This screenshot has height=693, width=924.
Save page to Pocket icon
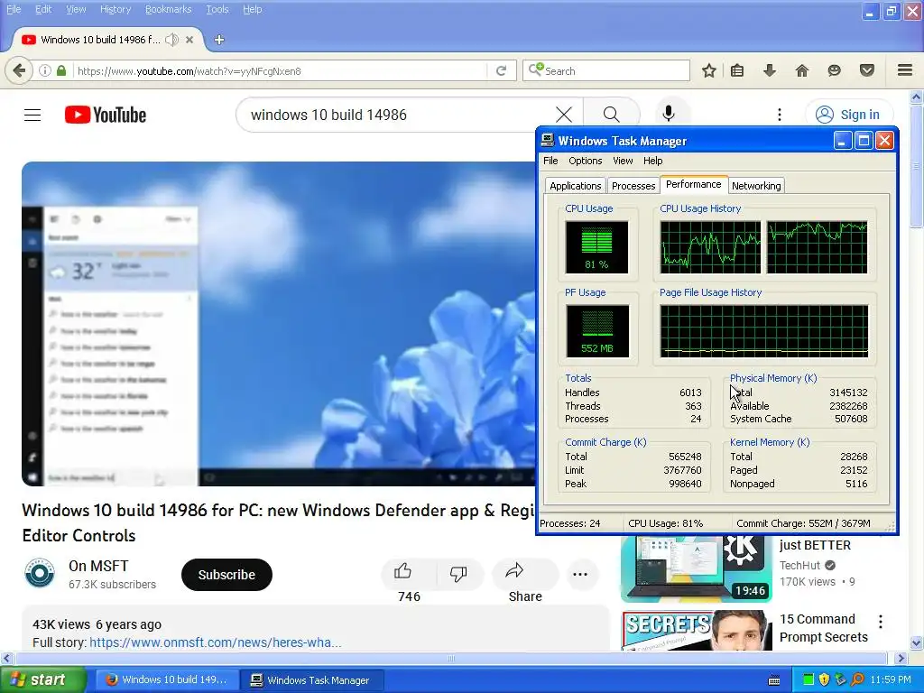click(x=867, y=70)
